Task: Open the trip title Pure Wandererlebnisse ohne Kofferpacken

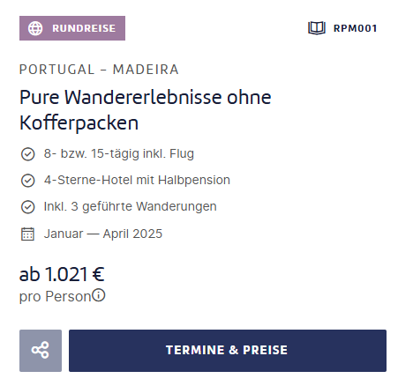Action: pyautogui.click(x=146, y=109)
